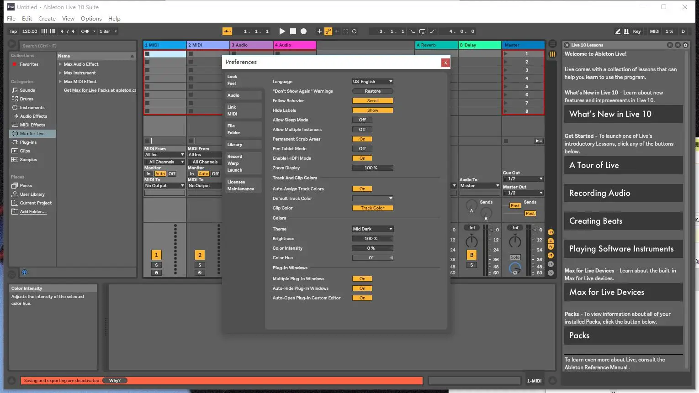Image resolution: width=699 pixels, height=393 pixels.
Task: Open Current Project under Places
Action: (36, 203)
